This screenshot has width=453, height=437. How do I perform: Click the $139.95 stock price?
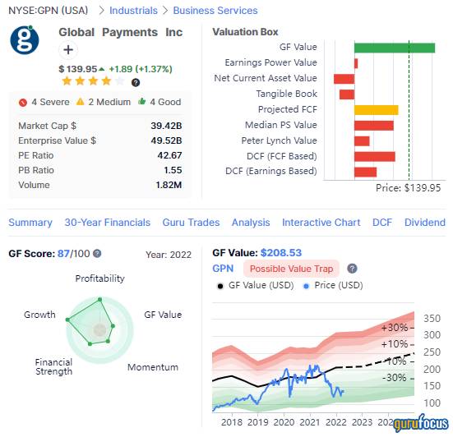coord(78,69)
